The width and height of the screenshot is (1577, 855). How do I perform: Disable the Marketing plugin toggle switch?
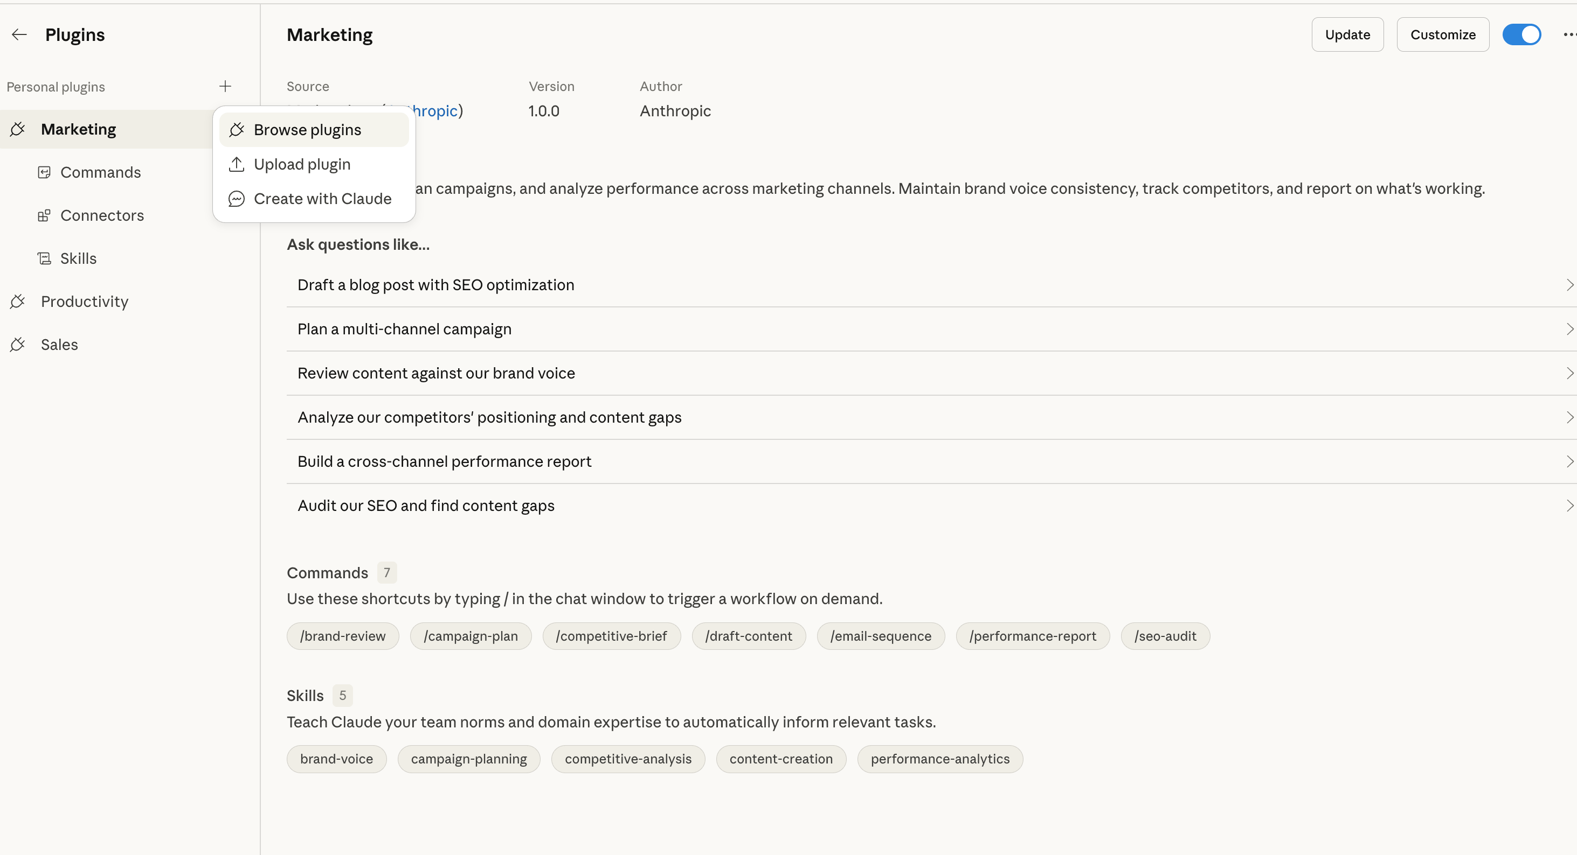[1521, 35]
